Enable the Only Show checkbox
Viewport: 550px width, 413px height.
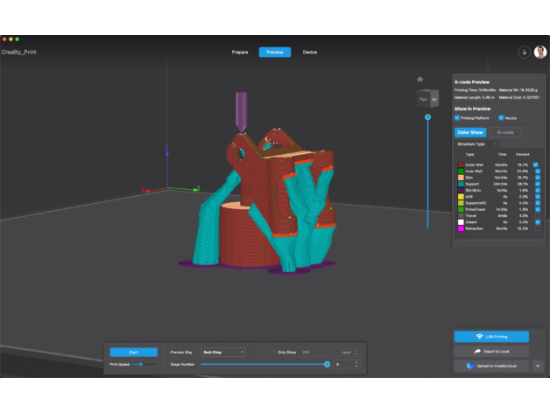(272, 352)
